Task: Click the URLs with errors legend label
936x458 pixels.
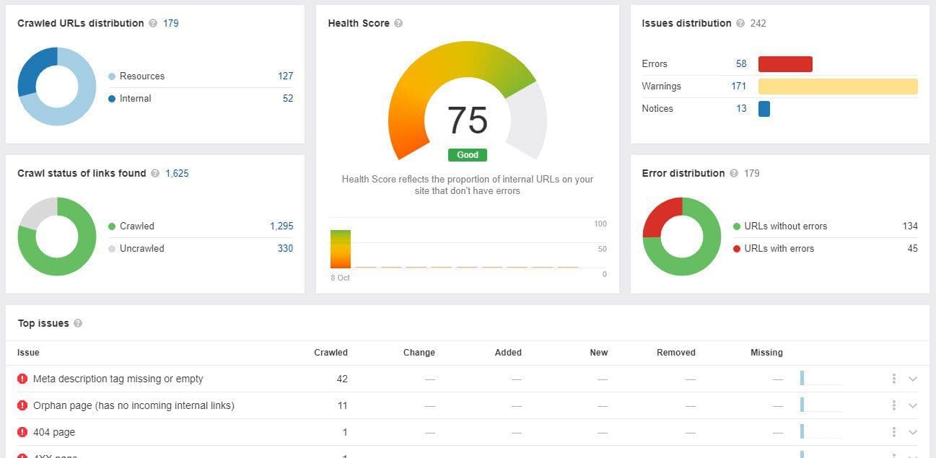Action: 779,248
